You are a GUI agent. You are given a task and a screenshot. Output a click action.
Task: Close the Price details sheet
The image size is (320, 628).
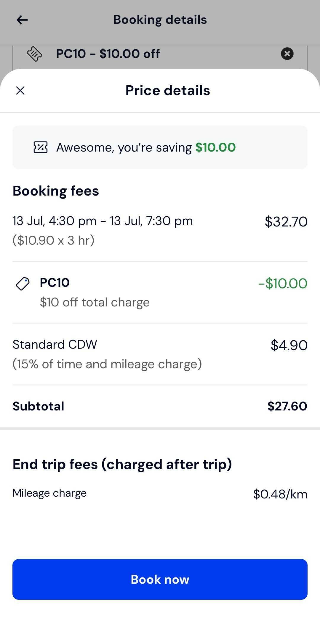pyautogui.click(x=20, y=90)
